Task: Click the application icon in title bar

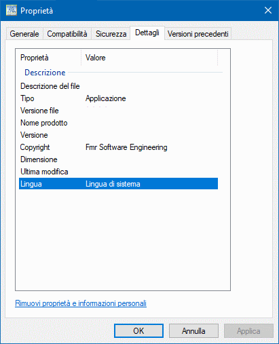Action: pos(12,10)
